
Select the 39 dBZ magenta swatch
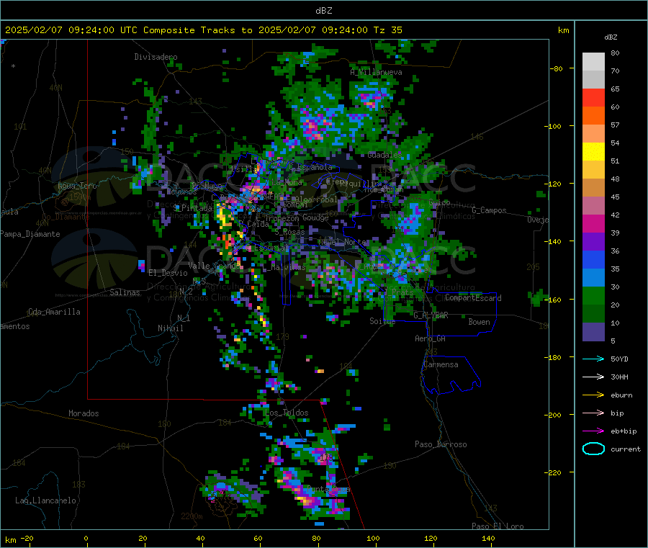tap(593, 223)
